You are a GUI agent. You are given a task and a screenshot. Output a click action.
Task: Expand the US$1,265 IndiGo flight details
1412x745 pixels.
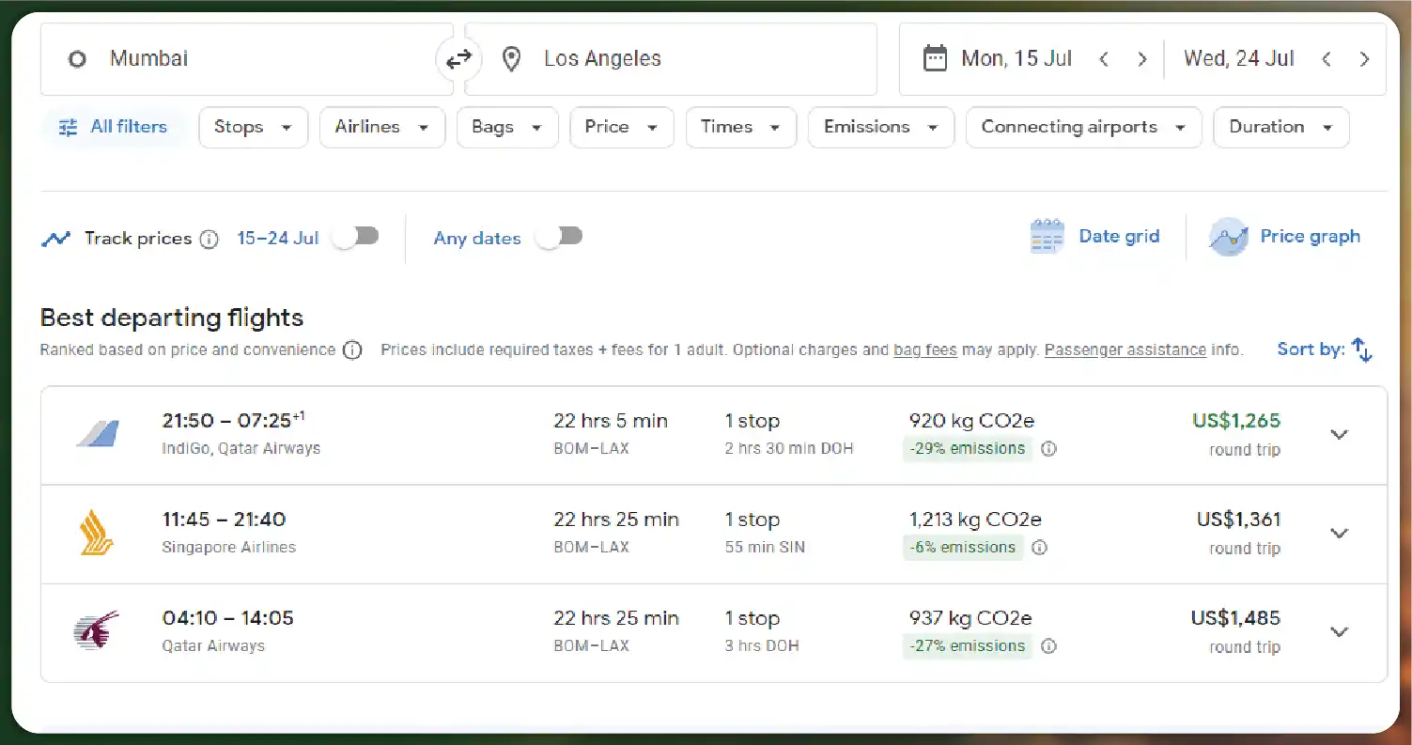[1340, 435]
